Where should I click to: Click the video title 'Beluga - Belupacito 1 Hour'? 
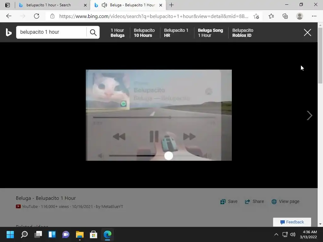(46, 198)
